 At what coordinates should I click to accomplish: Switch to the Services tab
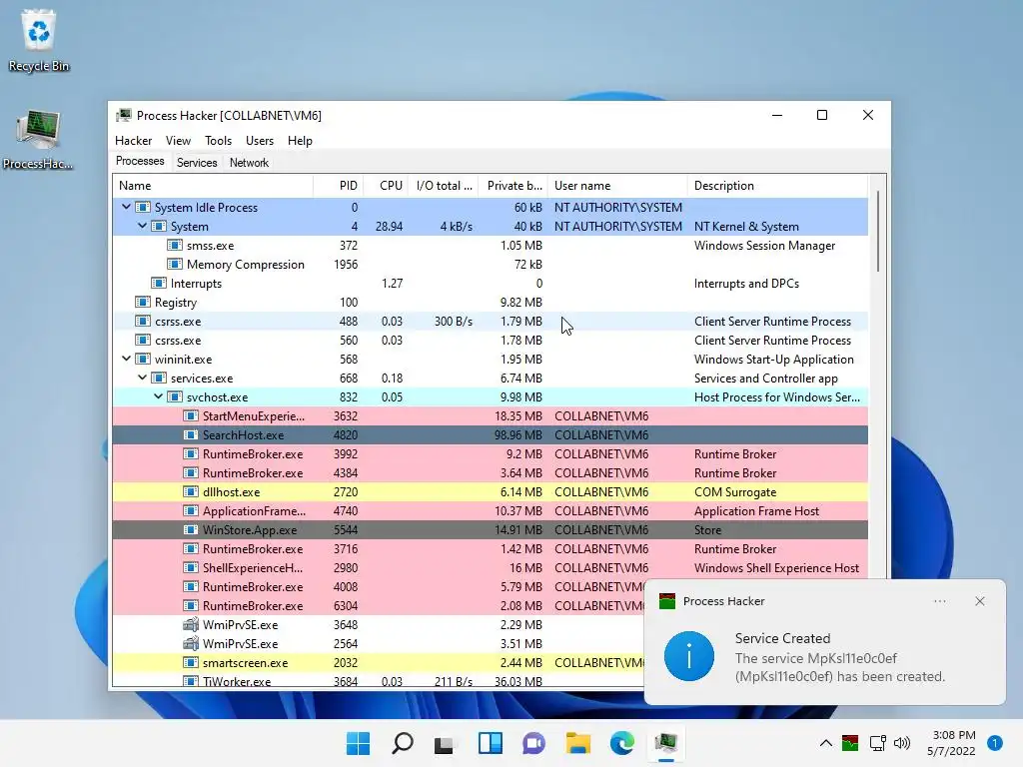pyautogui.click(x=197, y=163)
